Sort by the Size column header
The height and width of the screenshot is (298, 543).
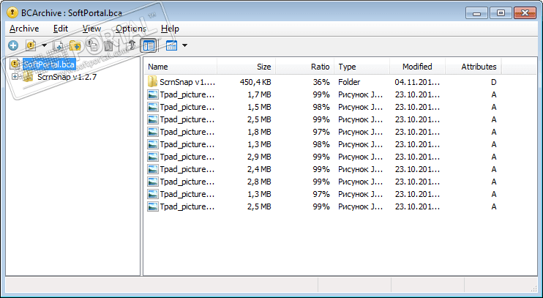[247, 67]
